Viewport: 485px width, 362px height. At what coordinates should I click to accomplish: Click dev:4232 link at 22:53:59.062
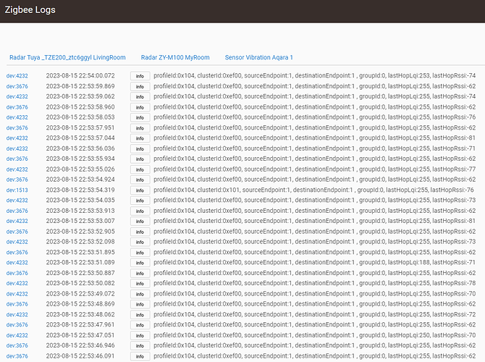[17, 96]
